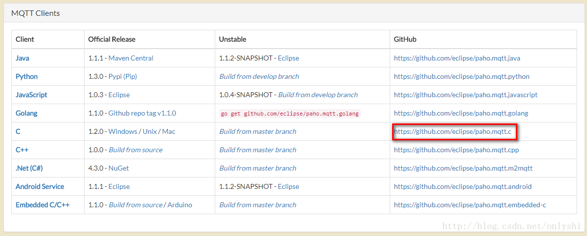Open the Python client link
The image size is (587, 236).
coord(26,76)
